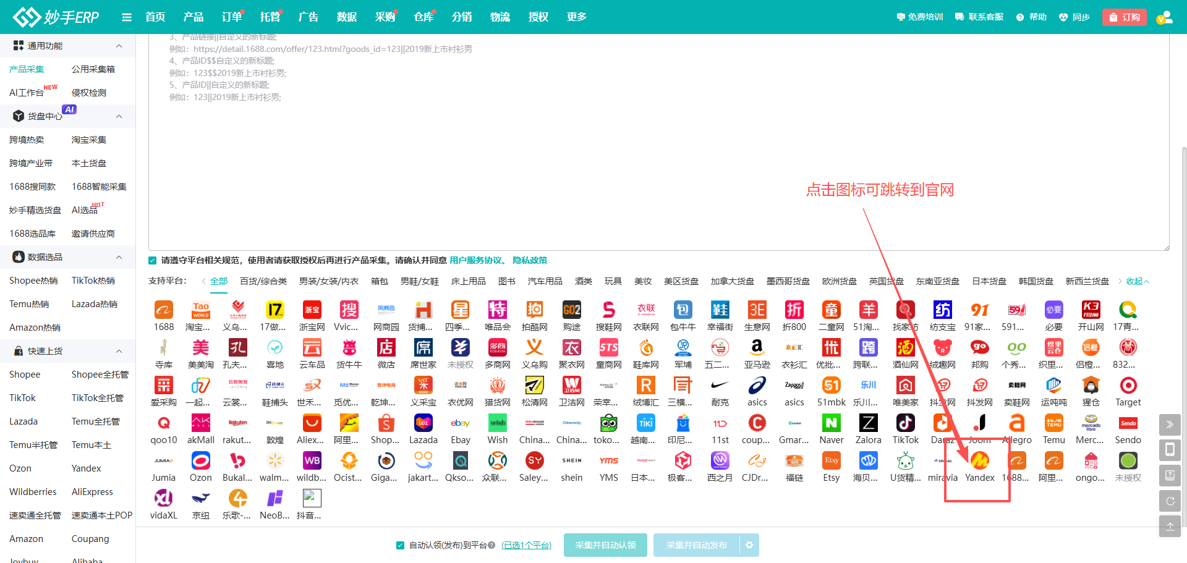Click 联系客服 in the top bar
Viewport: 1187px width, 563px height.
979,17
